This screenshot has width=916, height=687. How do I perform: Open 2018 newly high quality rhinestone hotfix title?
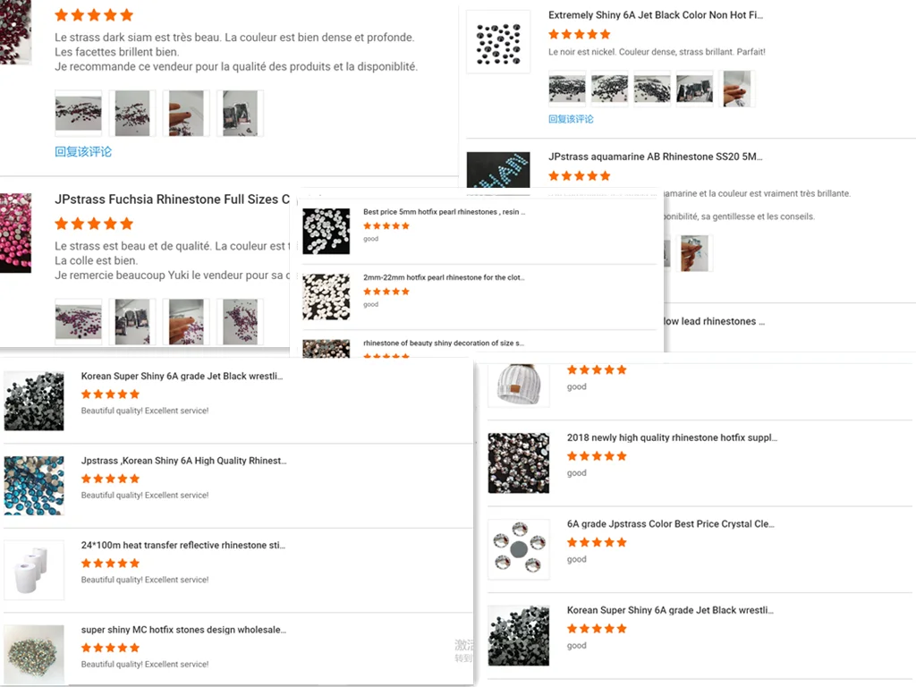672,437
